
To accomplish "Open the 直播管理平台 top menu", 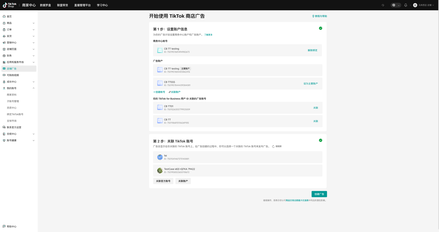I will (82, 5).
